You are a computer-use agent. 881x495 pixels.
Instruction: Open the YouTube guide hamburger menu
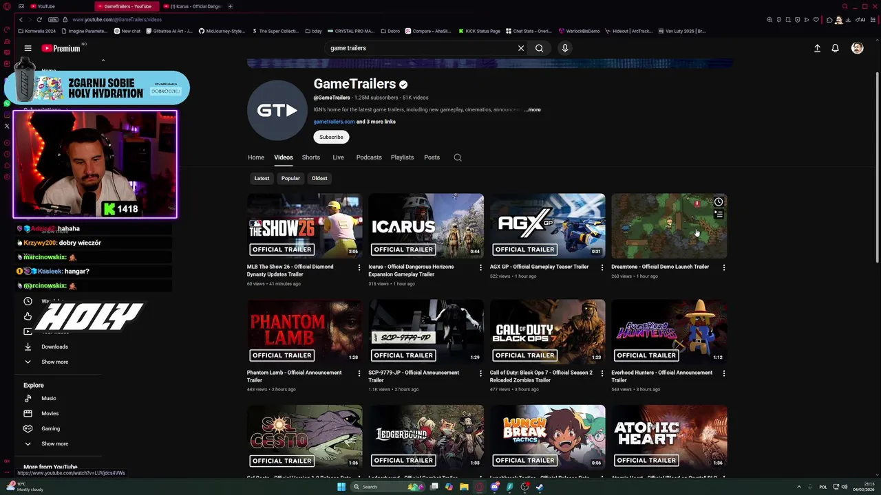tap(28, 48)
